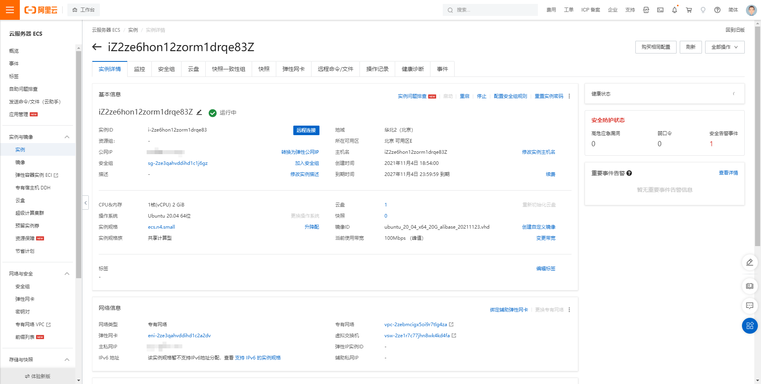The width and height of the screenshot is (761, 384).
Task: Focus the top search field
Action: tap(490, 10)
